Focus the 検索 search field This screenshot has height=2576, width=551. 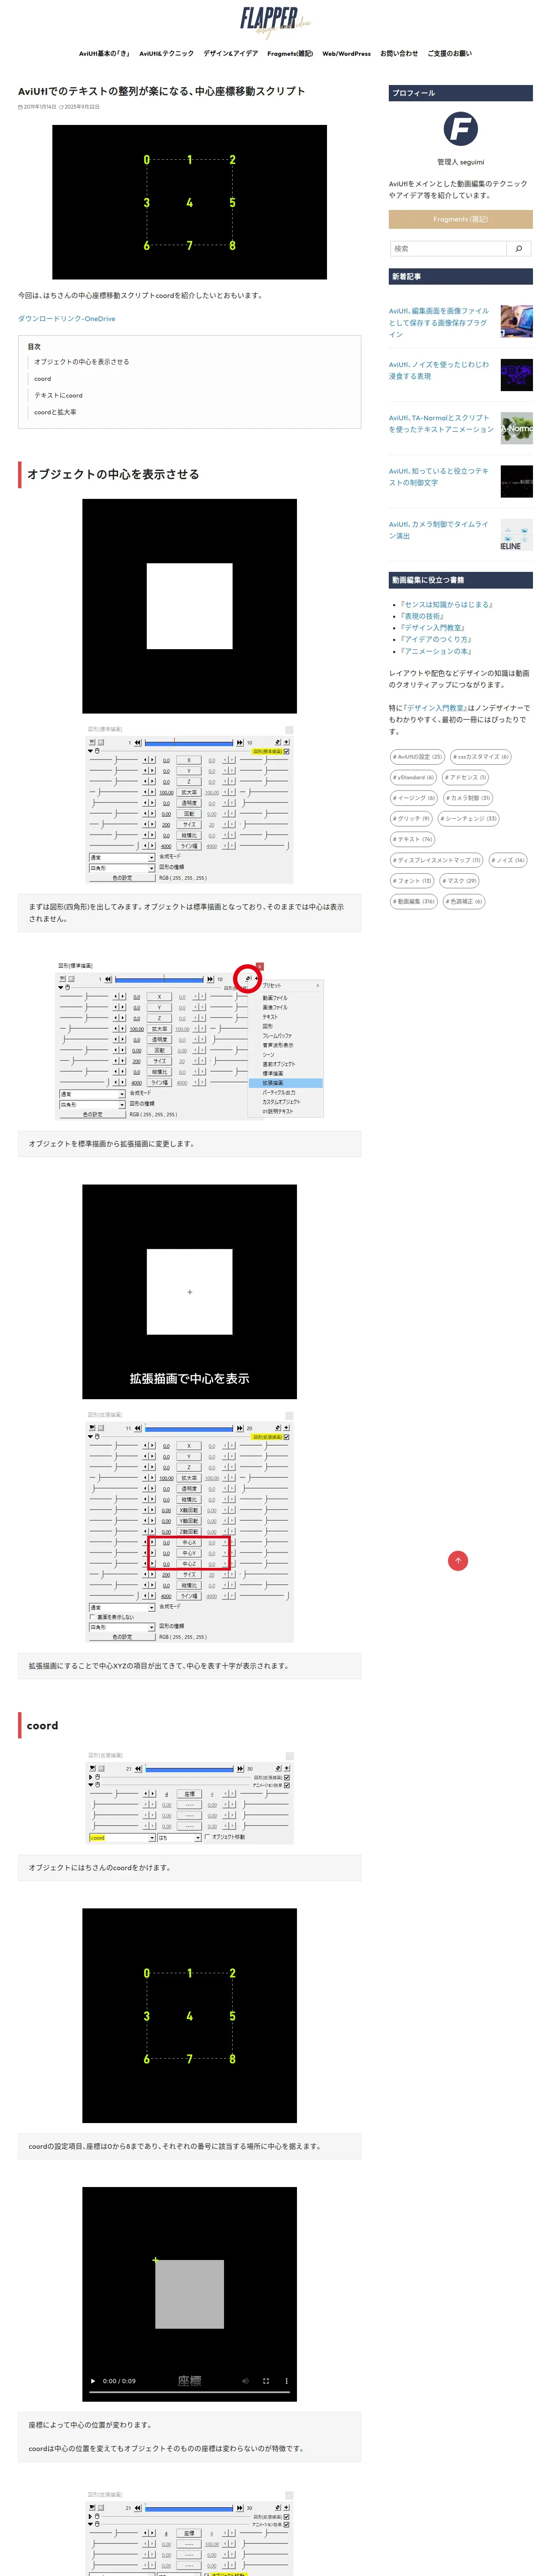[448, 248]
